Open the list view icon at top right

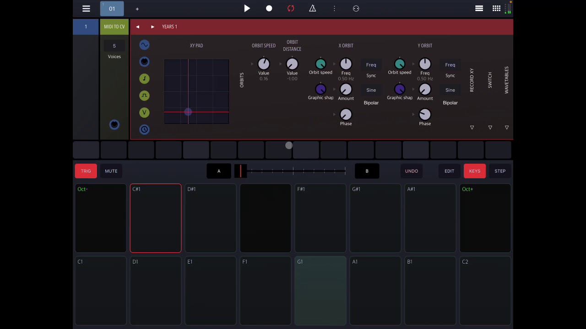(x=479, y=9)
